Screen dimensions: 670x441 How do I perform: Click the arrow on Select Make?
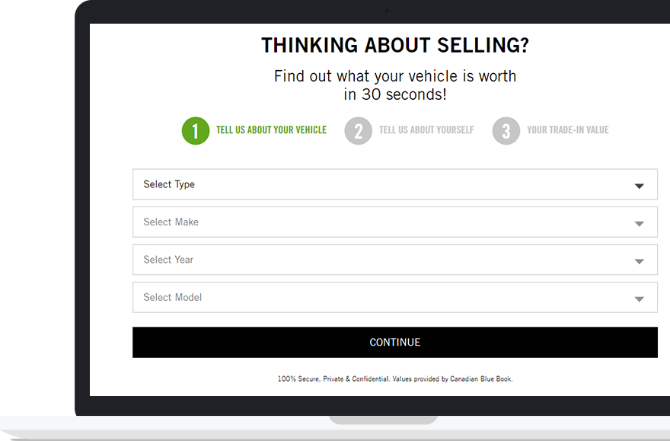coord(640,223)
